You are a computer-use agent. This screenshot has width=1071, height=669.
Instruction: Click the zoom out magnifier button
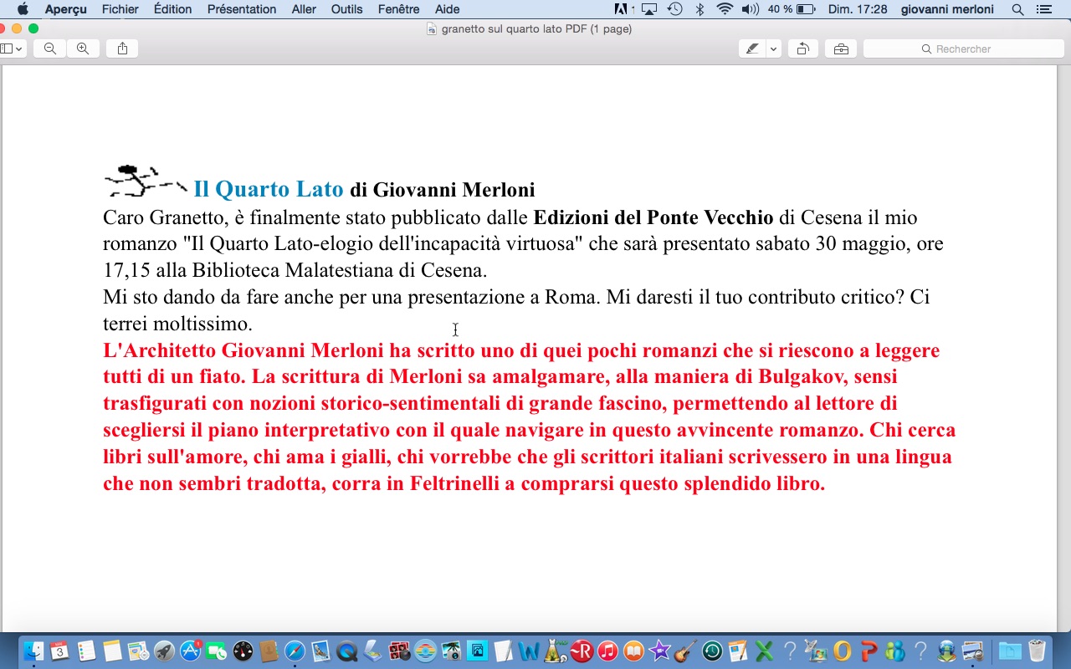click(x=50, y=49)
